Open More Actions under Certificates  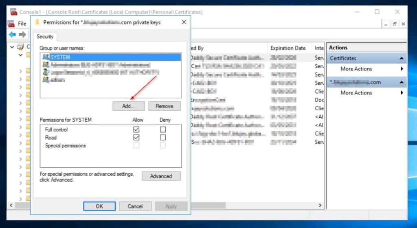356,69
